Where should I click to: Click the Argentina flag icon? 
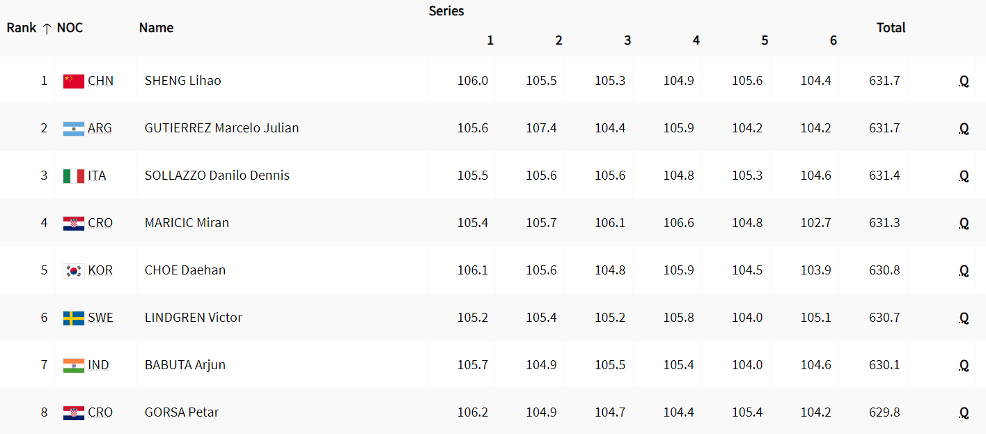point(73,128)
